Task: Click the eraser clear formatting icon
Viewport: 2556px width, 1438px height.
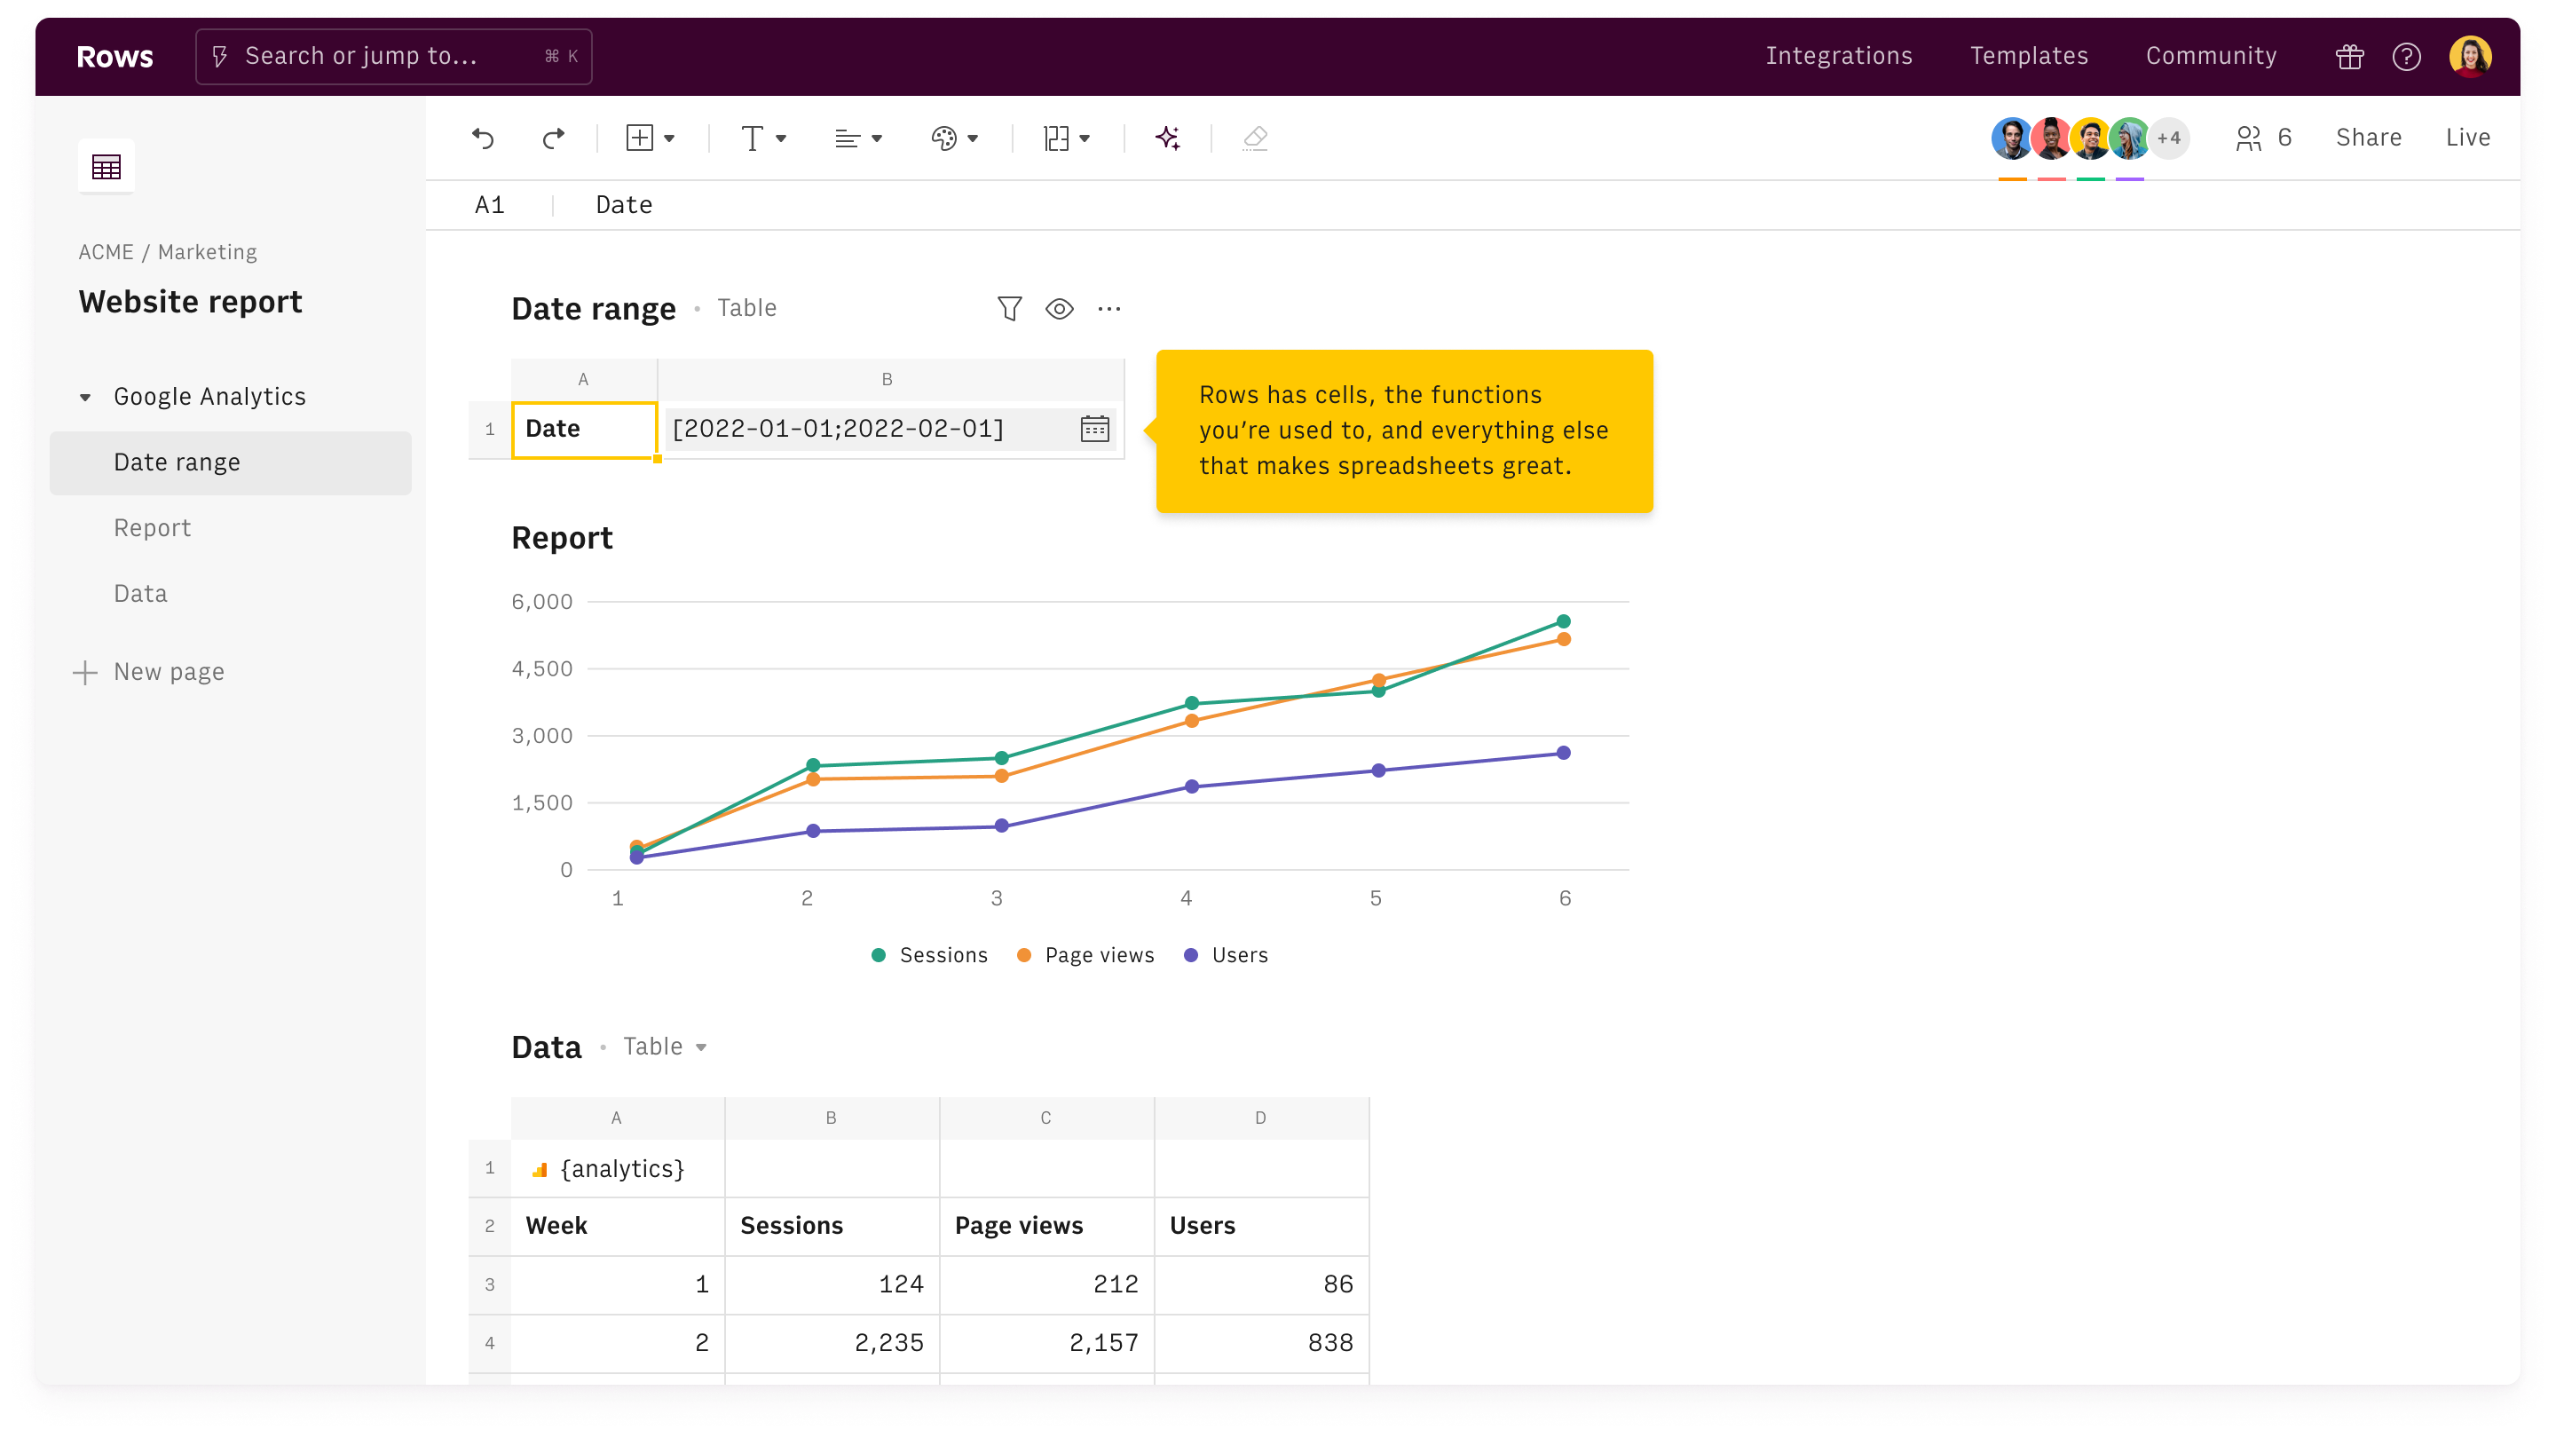Action: 1254,138
